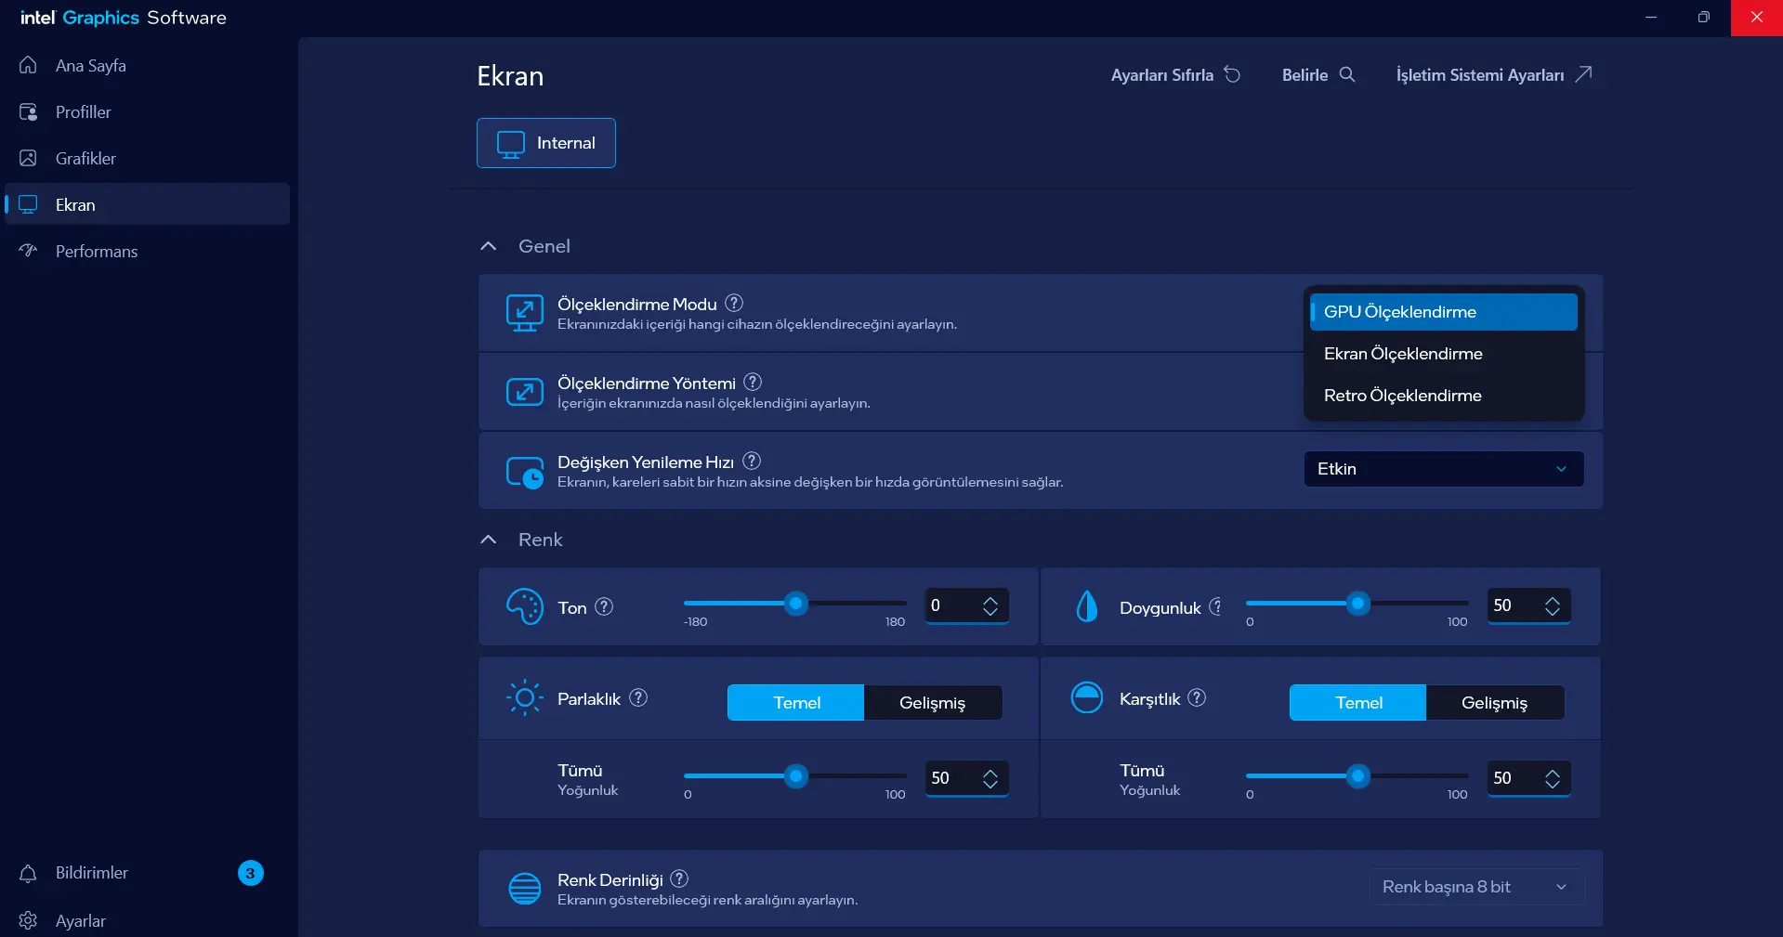1783x937 pixels.
Task: Click the Performans gauge icon
Action: tap(29, 251)
